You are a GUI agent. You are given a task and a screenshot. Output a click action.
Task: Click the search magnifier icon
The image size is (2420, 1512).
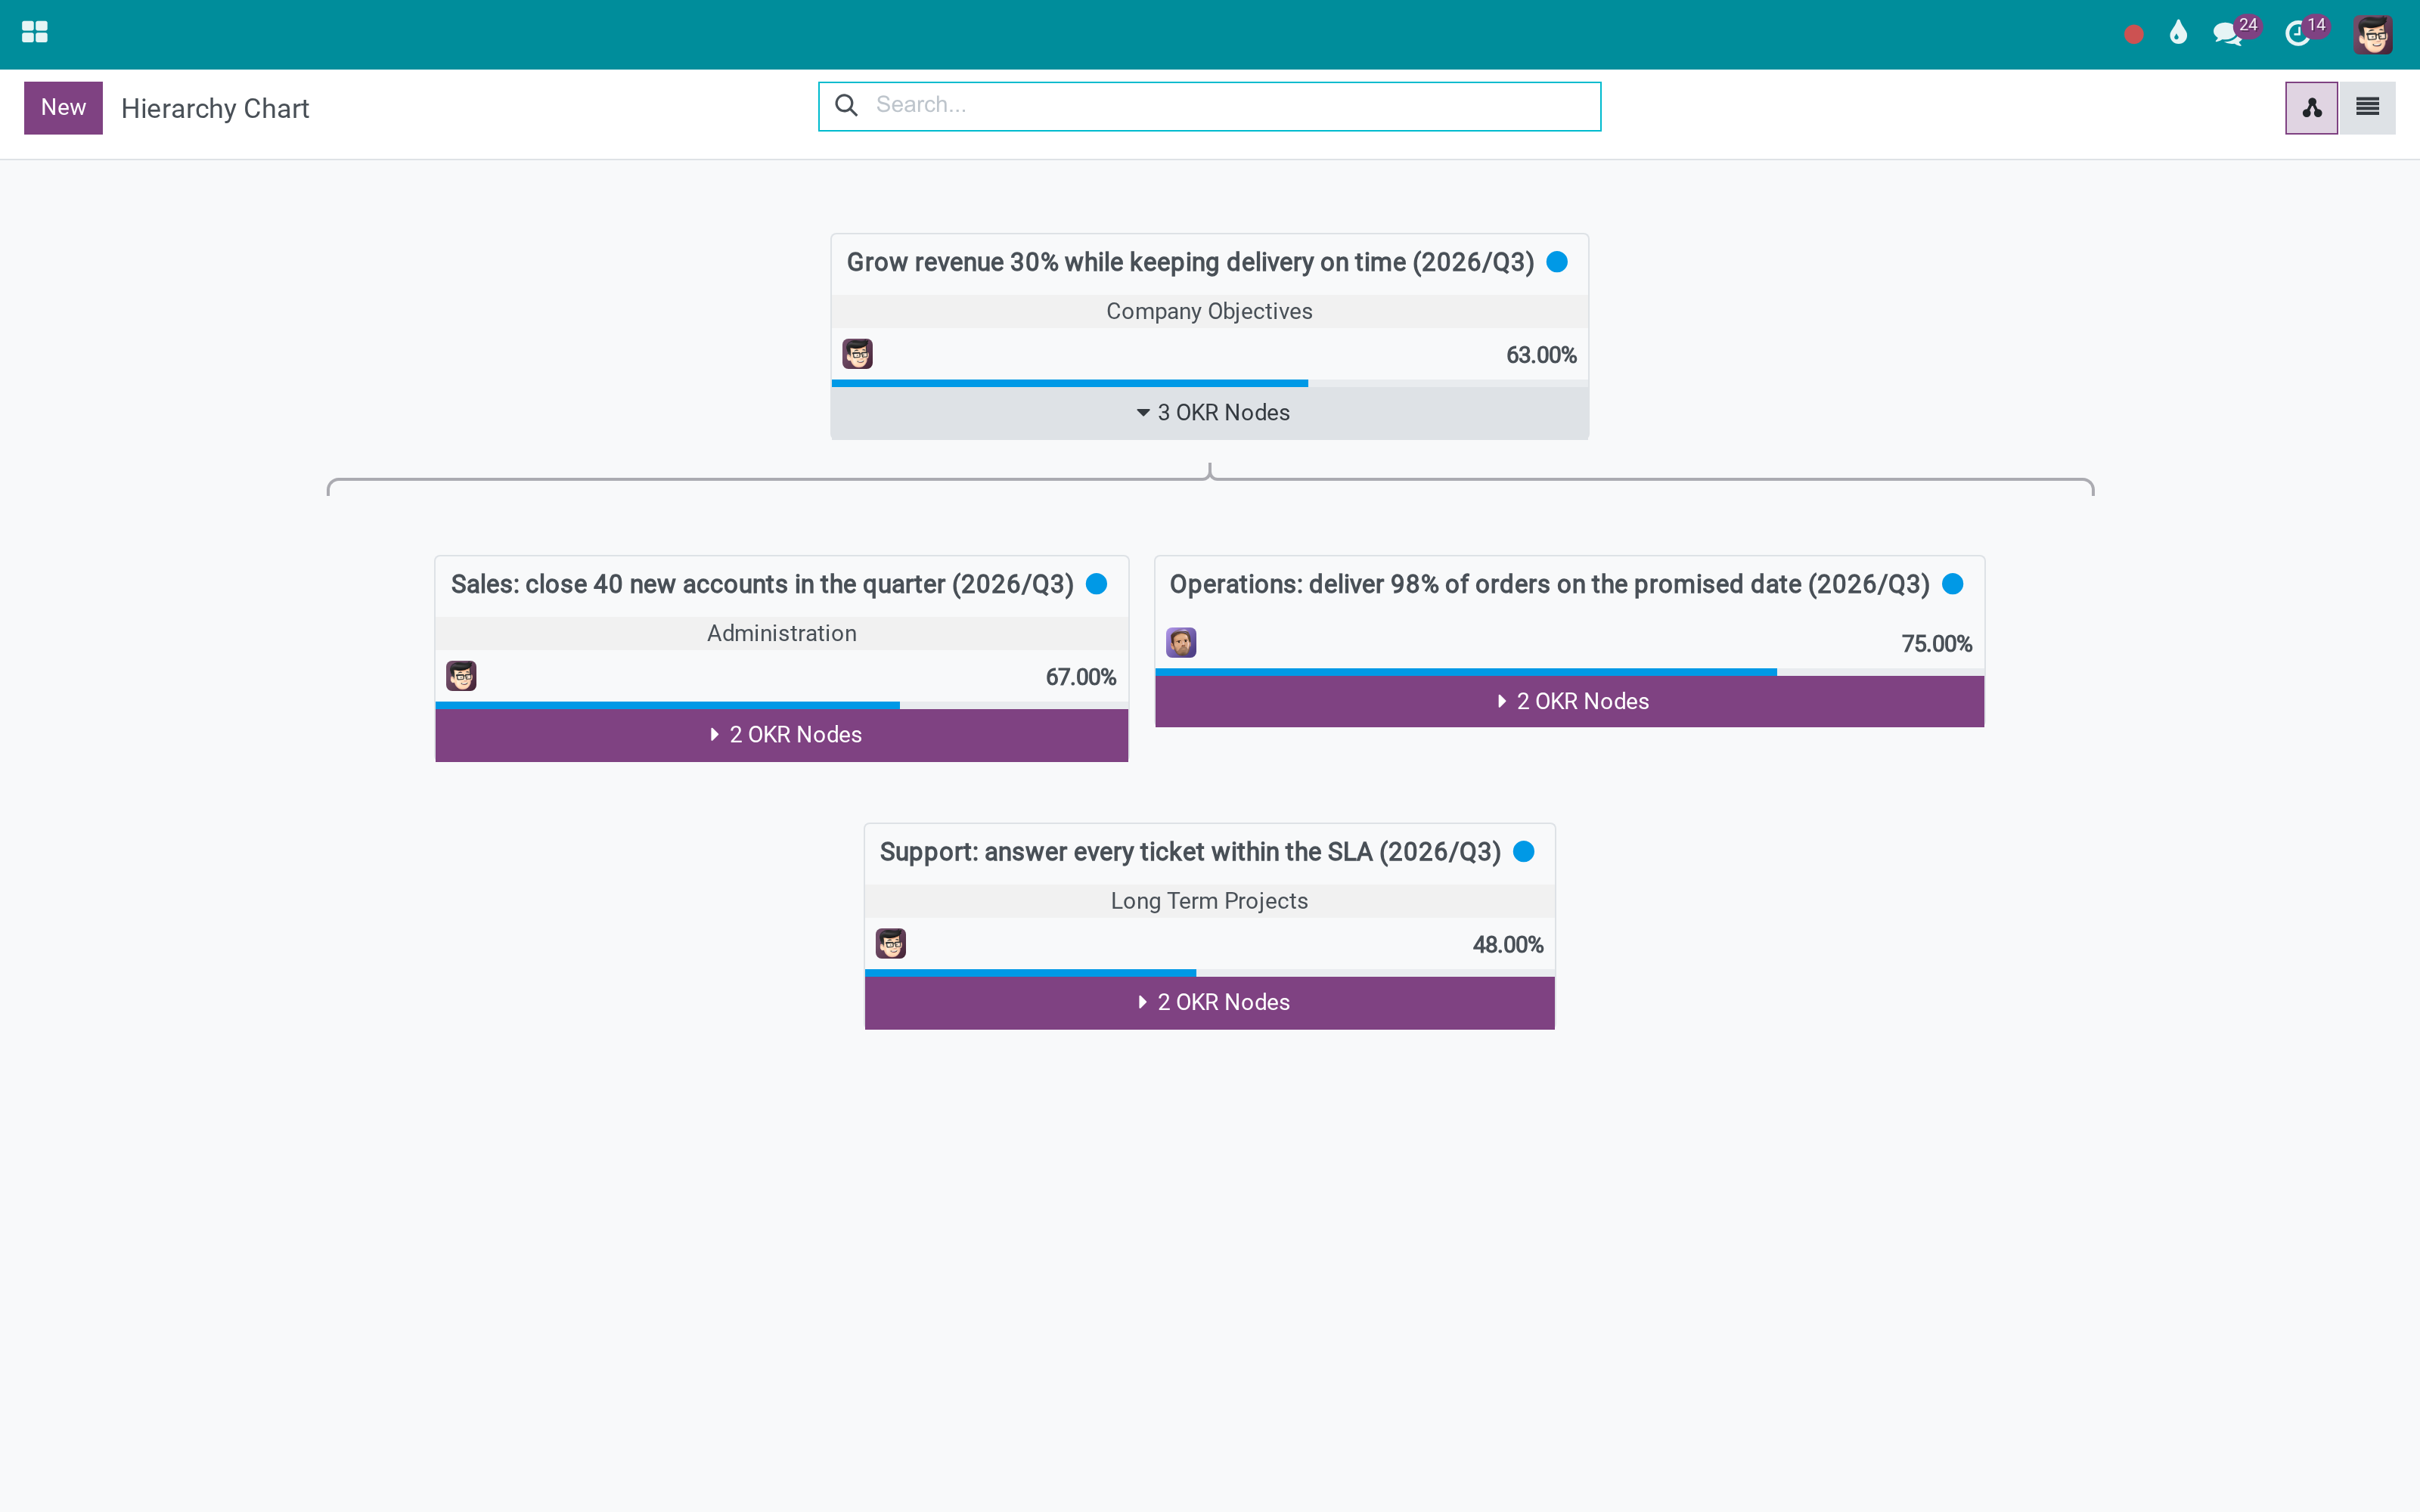click(x=846, y=105)
